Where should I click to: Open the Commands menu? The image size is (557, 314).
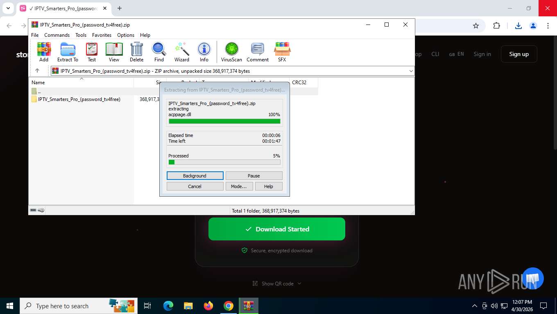[57, 35]
